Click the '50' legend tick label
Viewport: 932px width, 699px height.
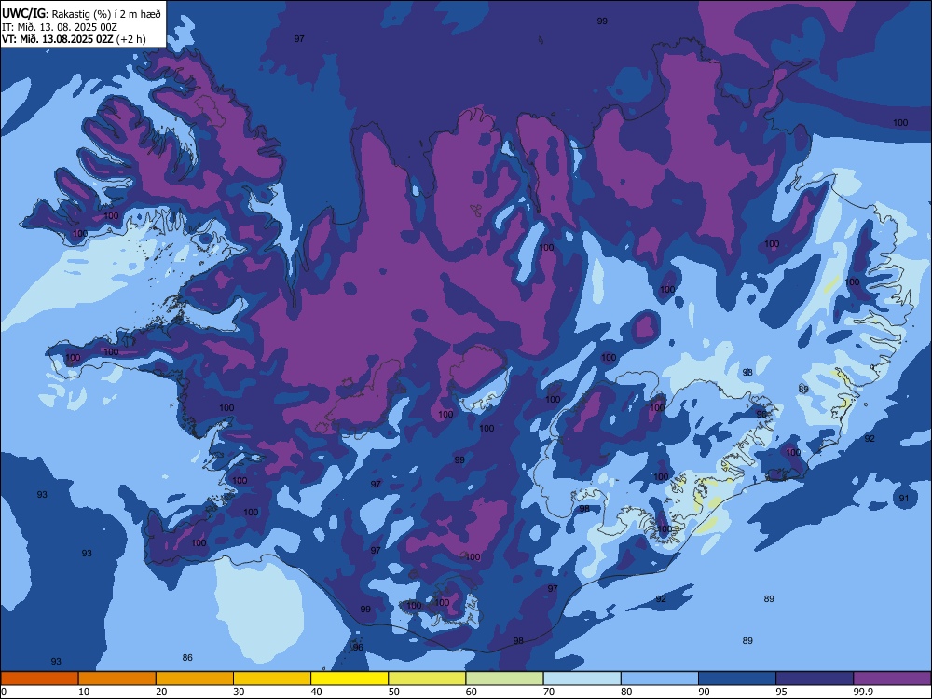[x=393, y=692]
